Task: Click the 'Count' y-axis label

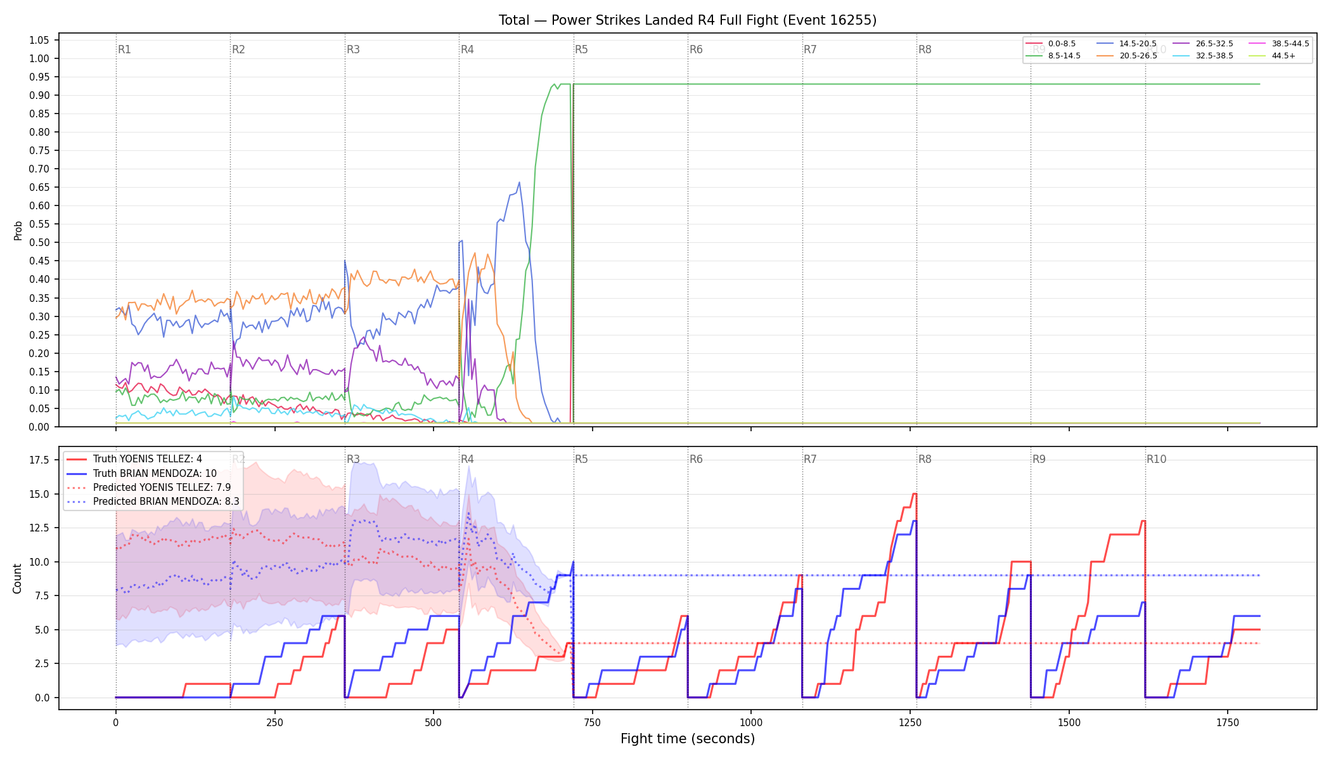Action: pyautogui.click(x=17, y=578)
